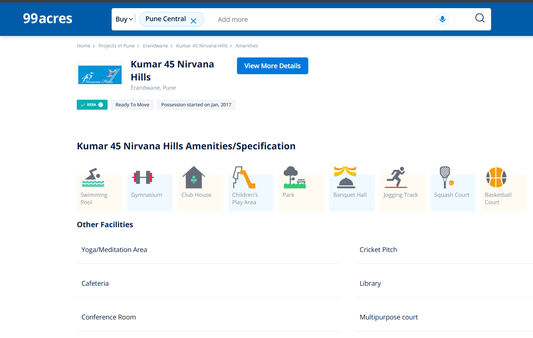This screenshot has width=533, height=338.
Task: Click the Children's Play Area slide icon
Action: coord(244,178)
